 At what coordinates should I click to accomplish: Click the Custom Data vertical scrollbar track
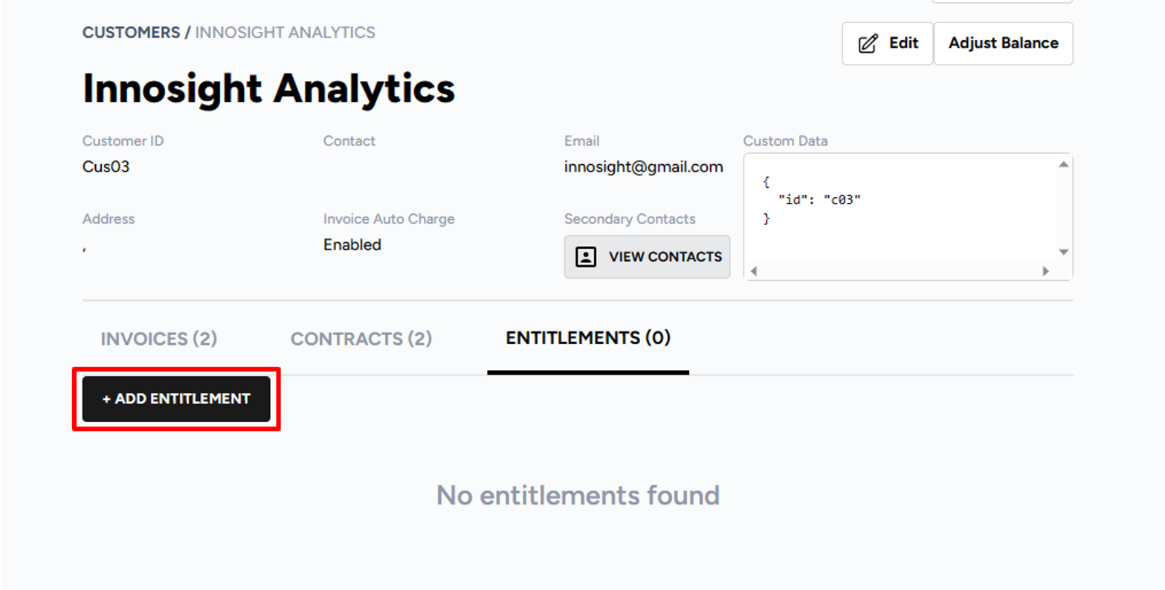click(1063, 208)
